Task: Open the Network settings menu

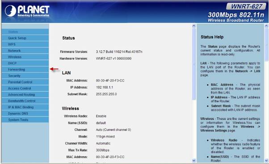Action: coord(25,50)
